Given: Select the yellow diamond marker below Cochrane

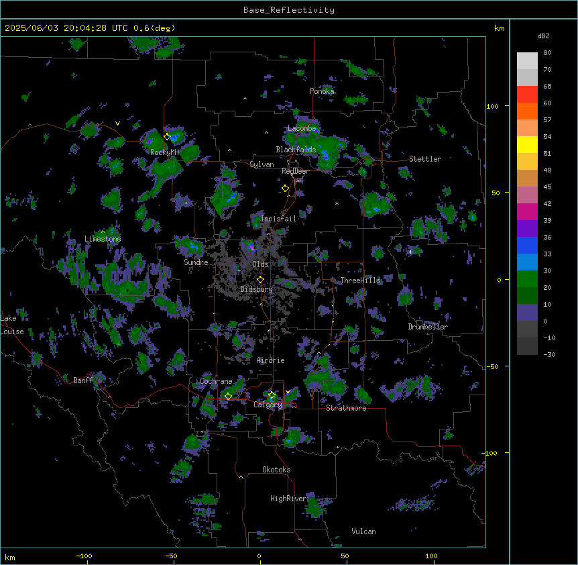Looking at the screenshot, I should (228, 396).
